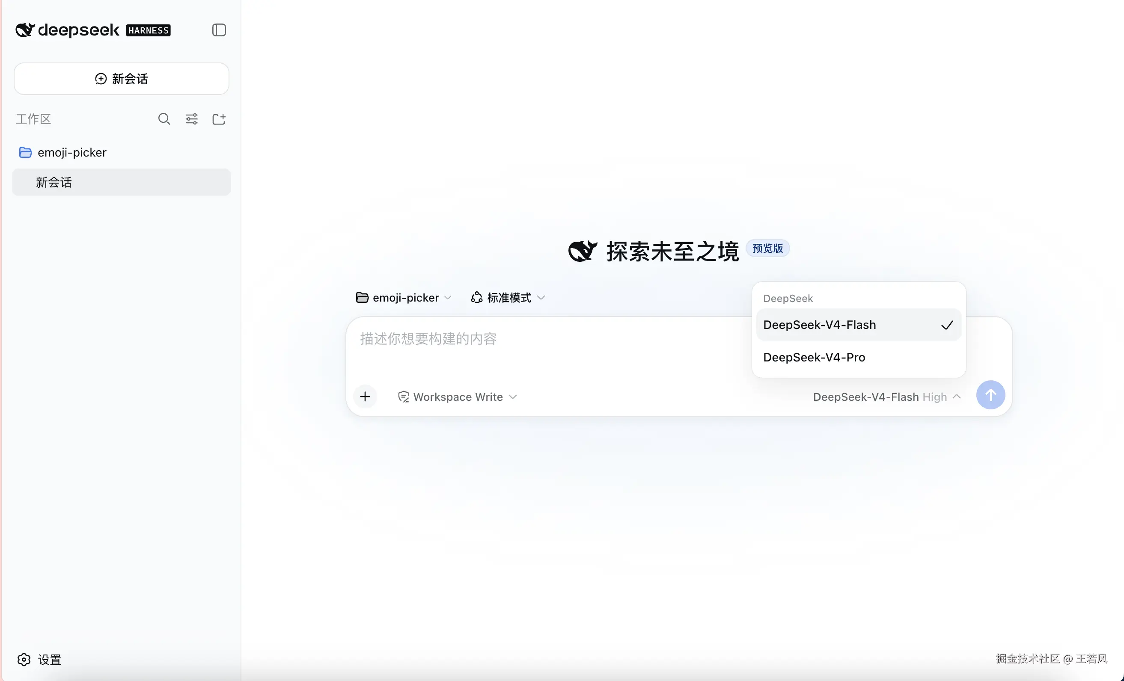Image resolution: width=1124 pixels, height=681 pixels.
Task: Open the 标准模式 mode dropdown
Action: [x=508, y=298]
